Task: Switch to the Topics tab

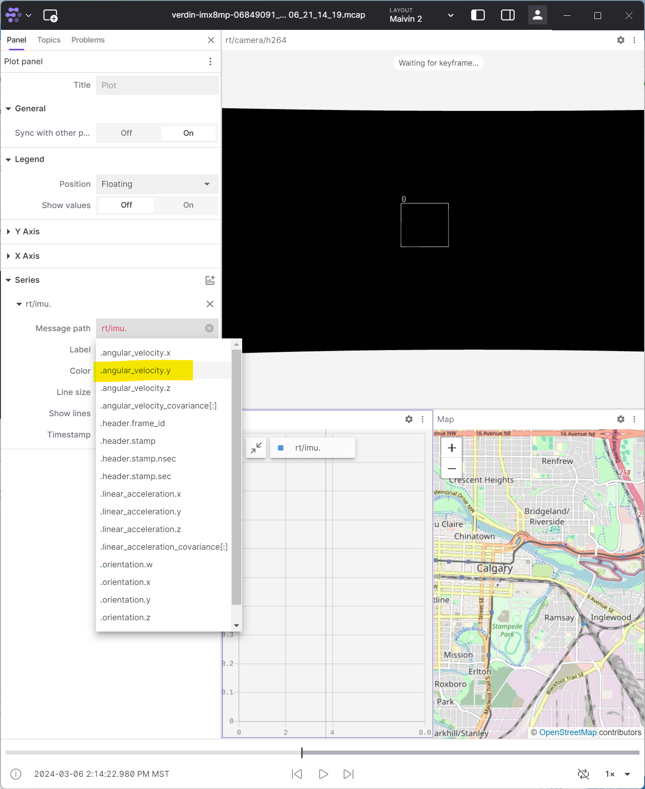Action: point(49,40)
